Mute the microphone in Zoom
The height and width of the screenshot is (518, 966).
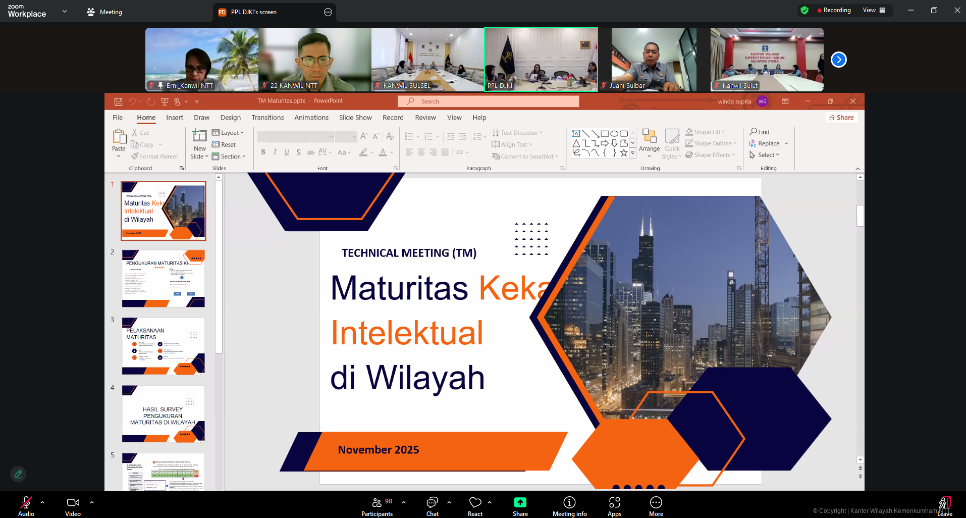(26, 502)
